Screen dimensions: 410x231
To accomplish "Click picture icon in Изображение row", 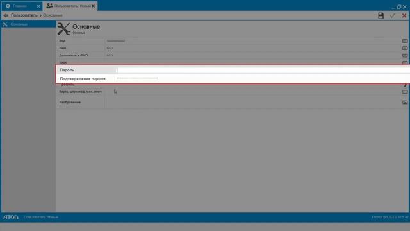I will pyautogui.click(x=405, y=103).
